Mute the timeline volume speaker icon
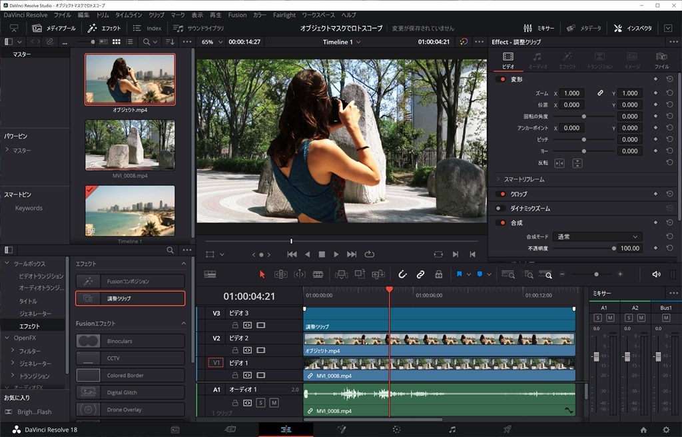The image size is (682, 437). coord(656,274)
